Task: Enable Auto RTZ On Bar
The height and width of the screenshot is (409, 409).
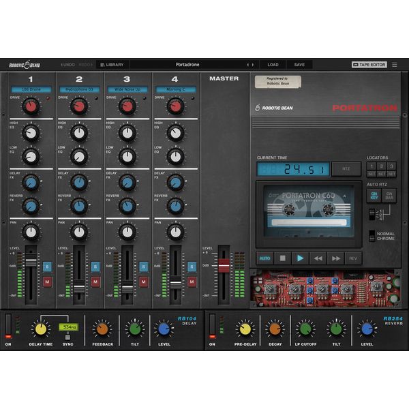Action: pos(389,196)
